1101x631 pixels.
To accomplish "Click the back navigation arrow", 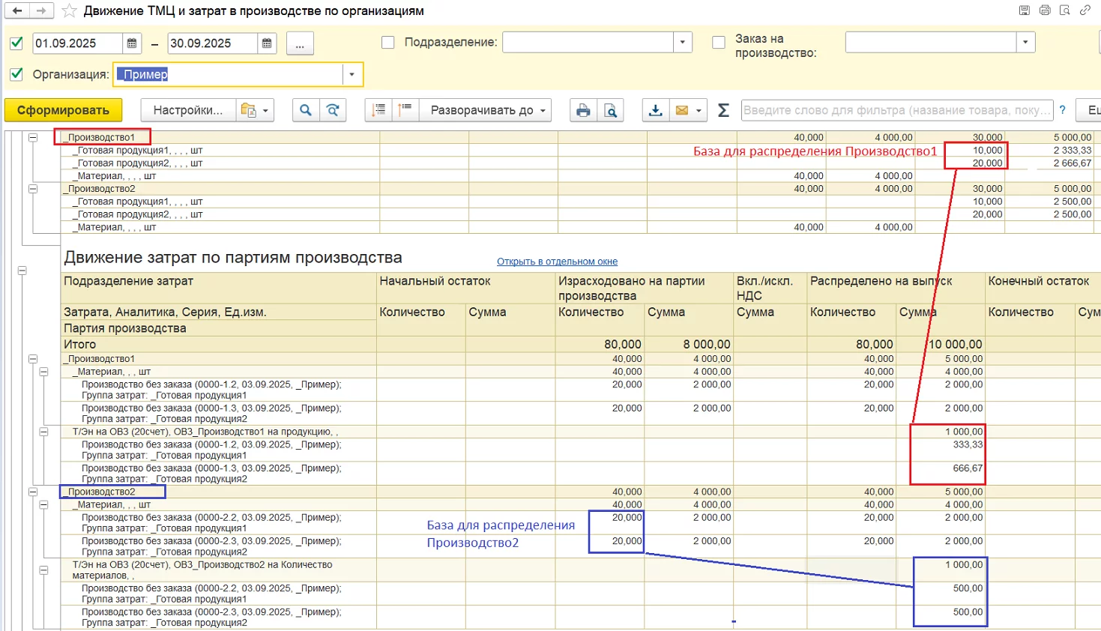I will coord(16,10).
